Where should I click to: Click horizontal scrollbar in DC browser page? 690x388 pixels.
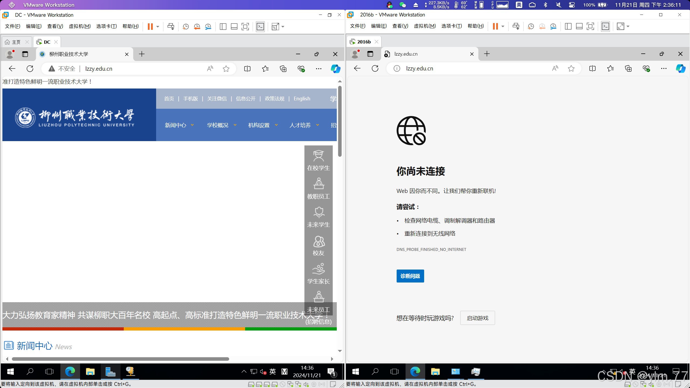(120, 359)
